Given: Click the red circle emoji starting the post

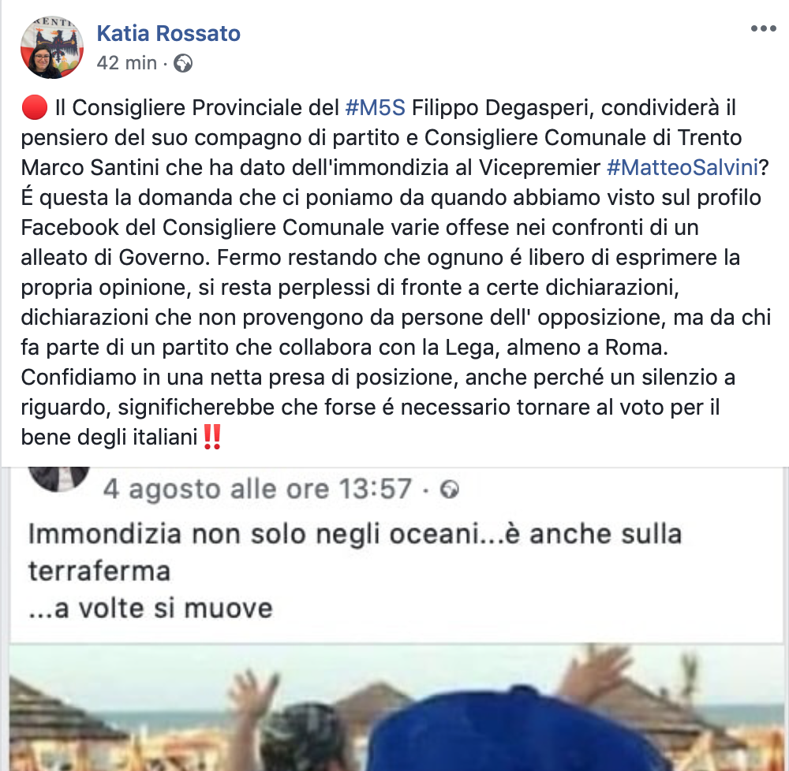Looking at the screenshot, I should coord(34,107).
